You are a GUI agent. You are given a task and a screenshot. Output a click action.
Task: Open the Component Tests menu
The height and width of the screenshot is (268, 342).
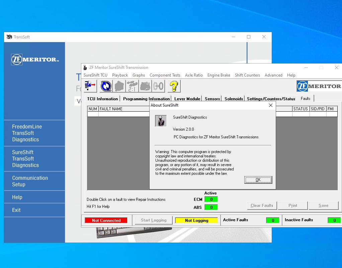click(x=165, y=75)
